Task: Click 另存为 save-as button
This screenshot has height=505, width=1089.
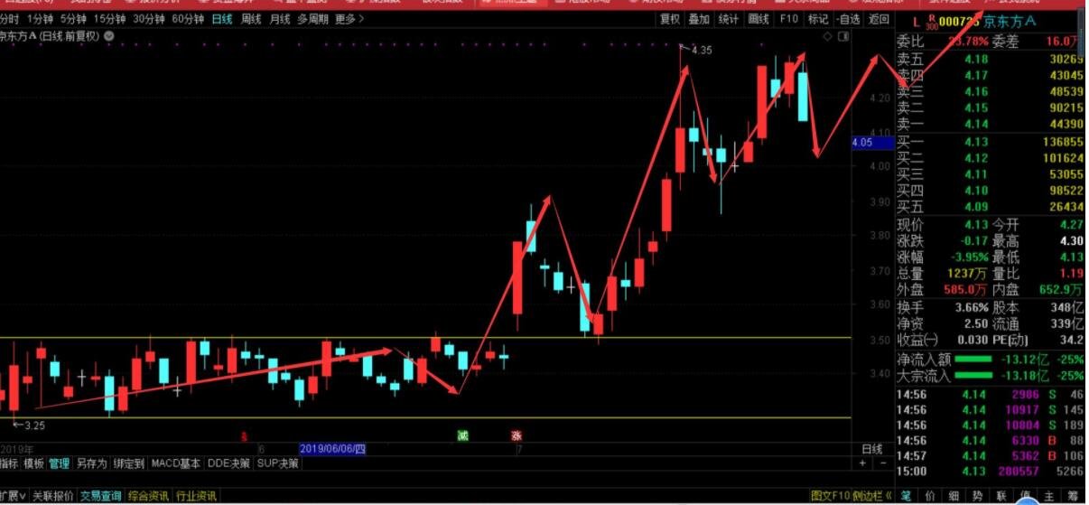Action: [90, 463]
